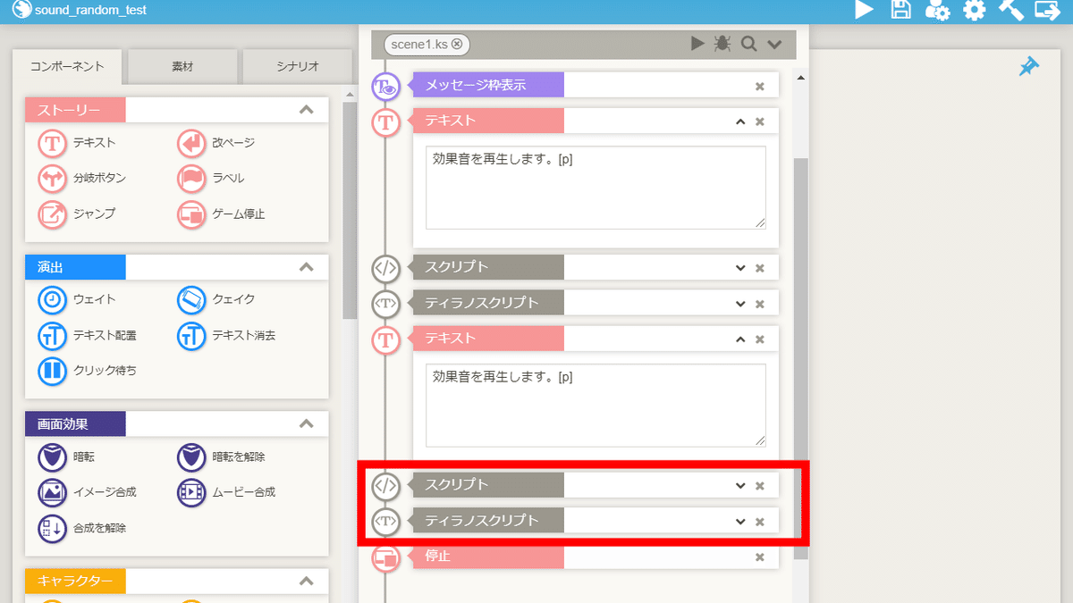Save the project using the floppy disk icon
Screen dimensions: 1073x603
point(901,10)
